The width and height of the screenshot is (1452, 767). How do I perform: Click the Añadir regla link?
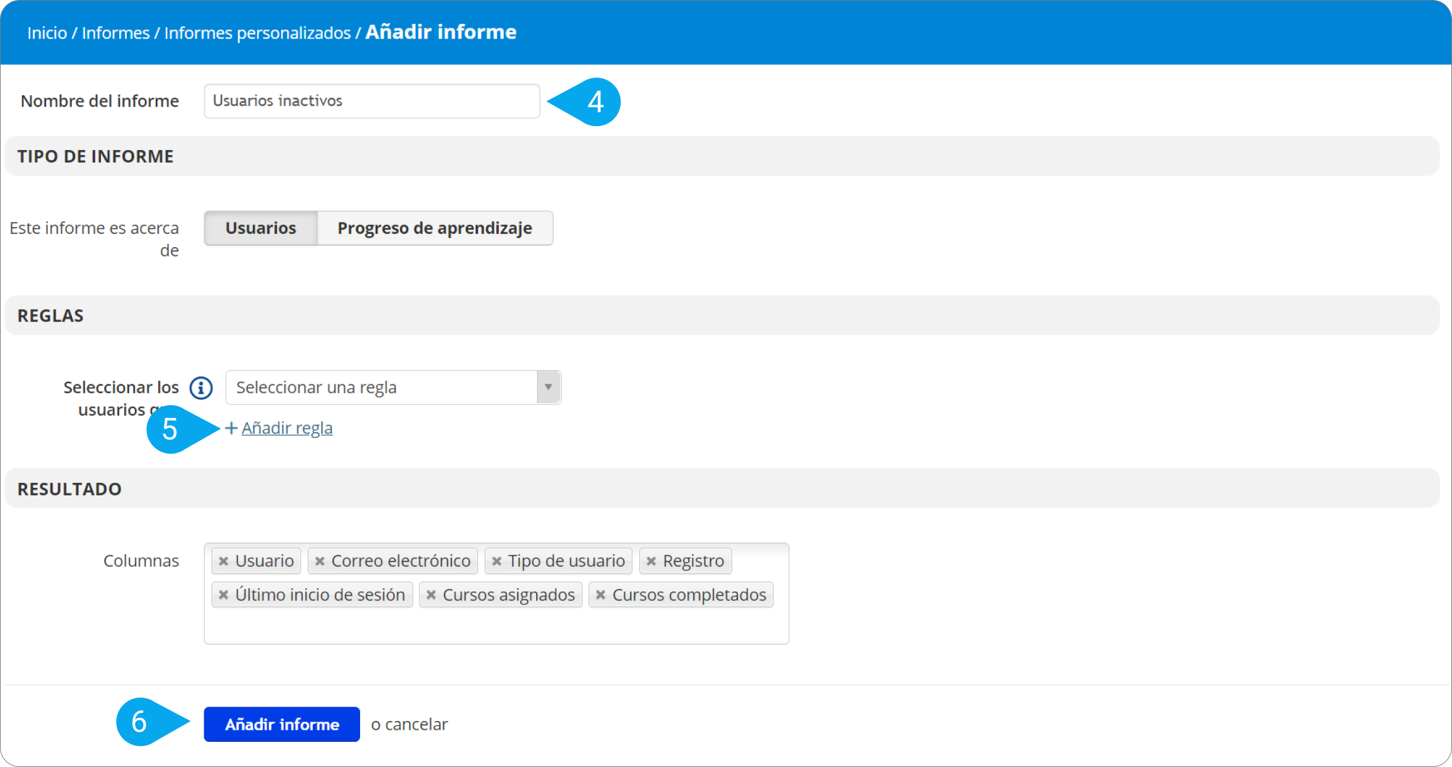pos(287,428)
